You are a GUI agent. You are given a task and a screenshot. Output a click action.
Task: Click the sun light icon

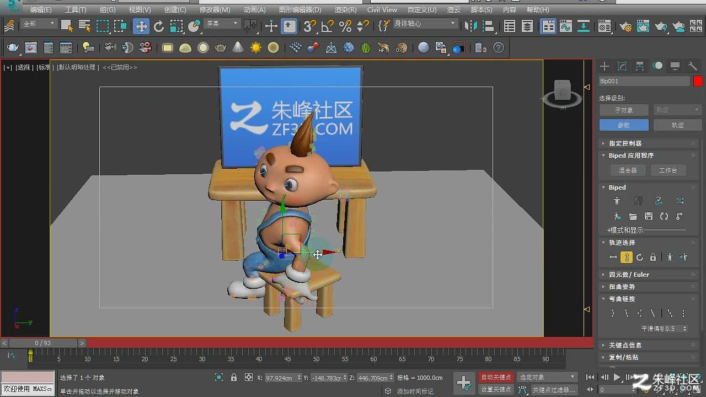[256, 48]
